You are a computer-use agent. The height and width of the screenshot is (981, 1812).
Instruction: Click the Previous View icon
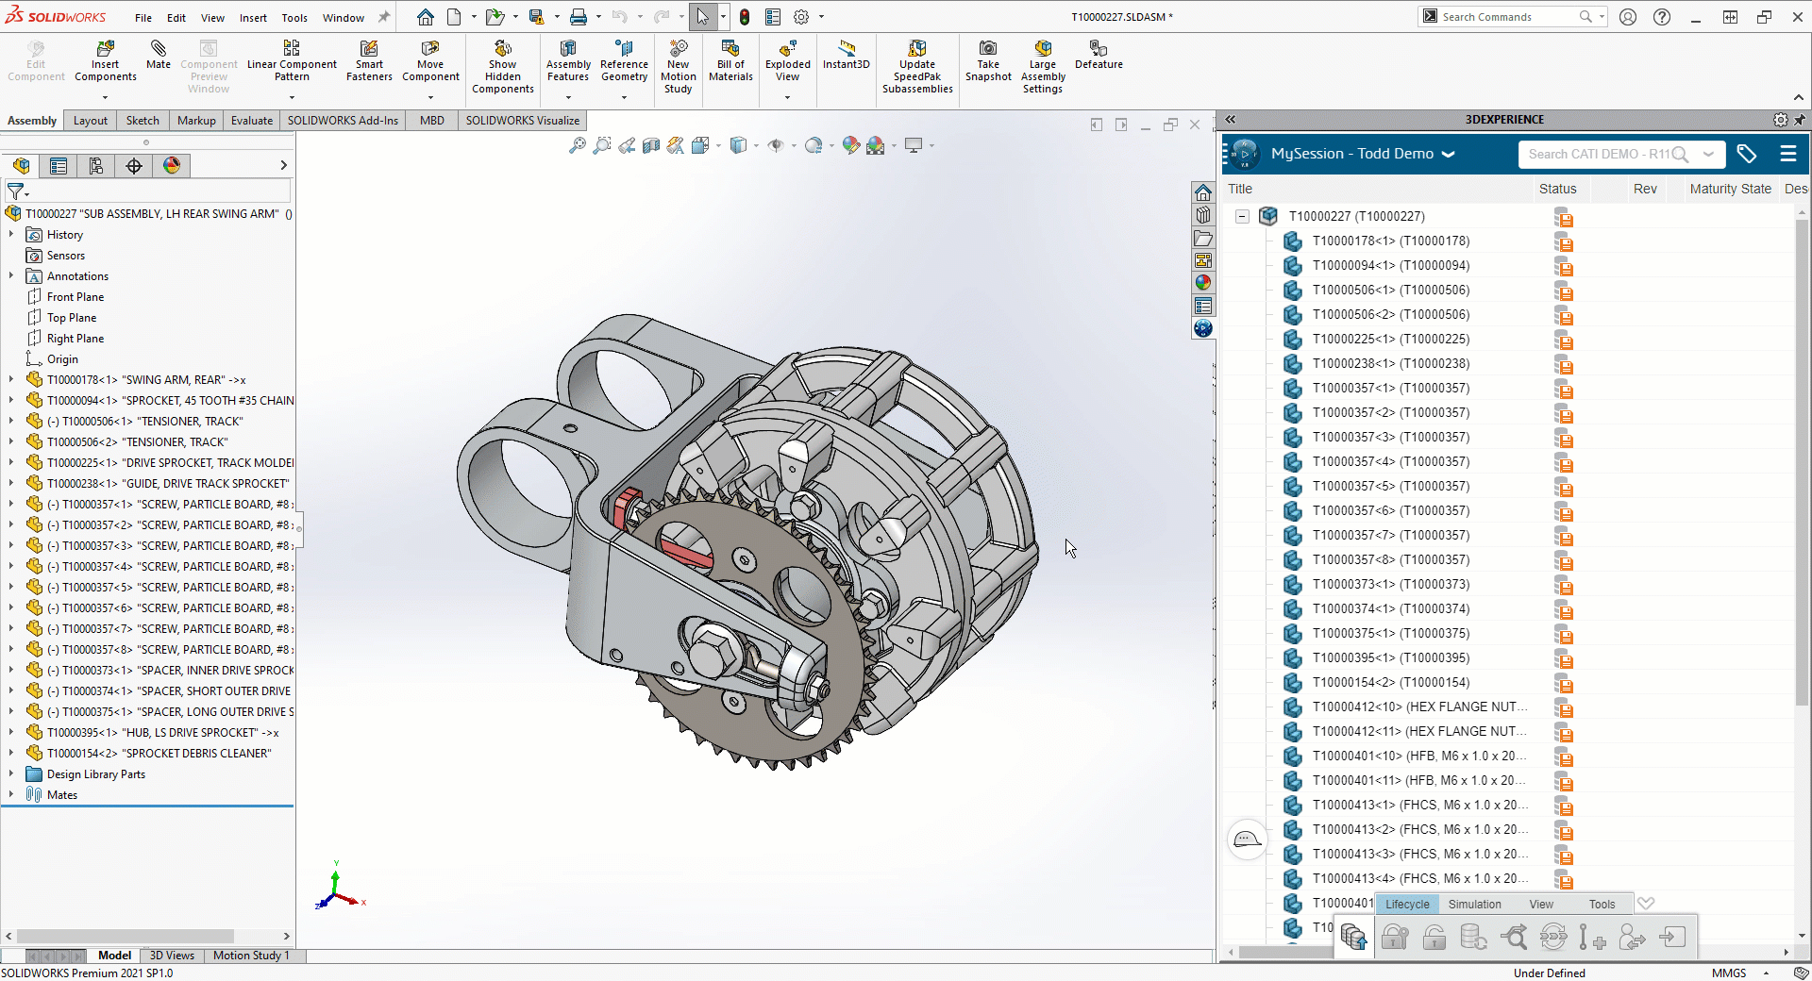627,145
